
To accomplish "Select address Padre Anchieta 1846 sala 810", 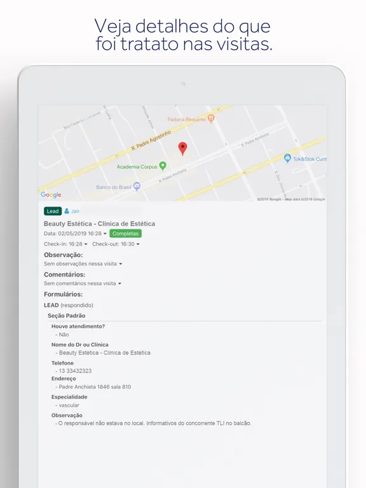I will click(x=95, y=387).
